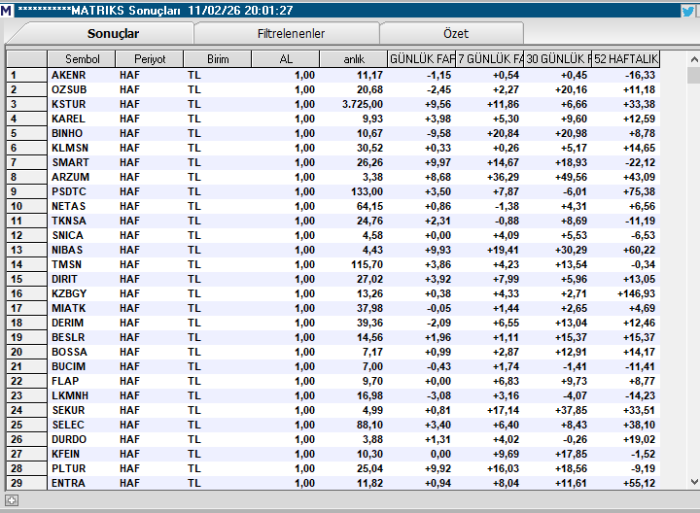Sort by the Sembol column header

82,59
